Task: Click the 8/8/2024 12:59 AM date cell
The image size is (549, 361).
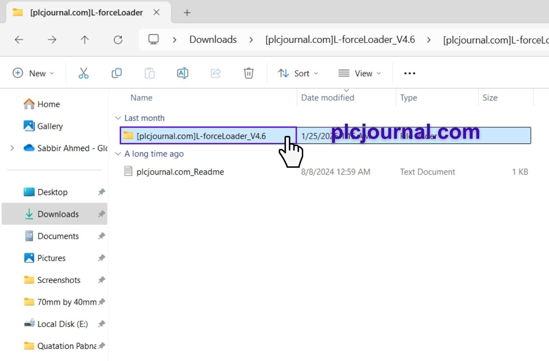Action: [335, 172]
